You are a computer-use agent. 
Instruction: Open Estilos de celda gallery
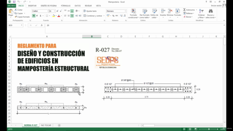(x=154, y=13)
